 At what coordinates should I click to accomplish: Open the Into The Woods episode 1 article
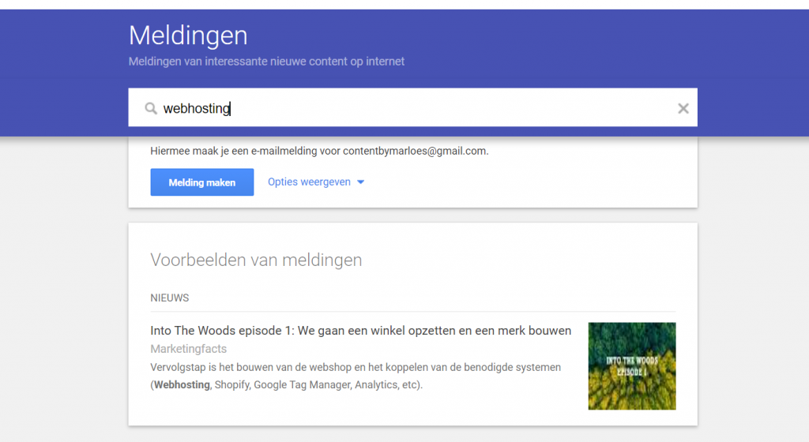coord(360,331)
